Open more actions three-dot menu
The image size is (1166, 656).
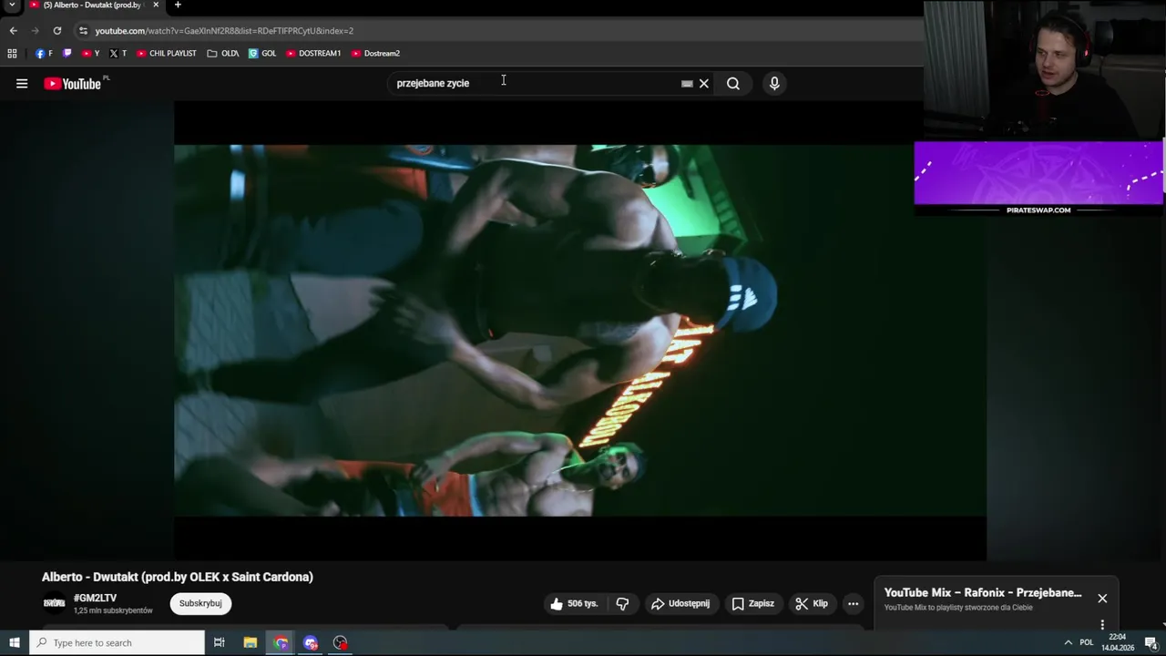pos(853,604)
